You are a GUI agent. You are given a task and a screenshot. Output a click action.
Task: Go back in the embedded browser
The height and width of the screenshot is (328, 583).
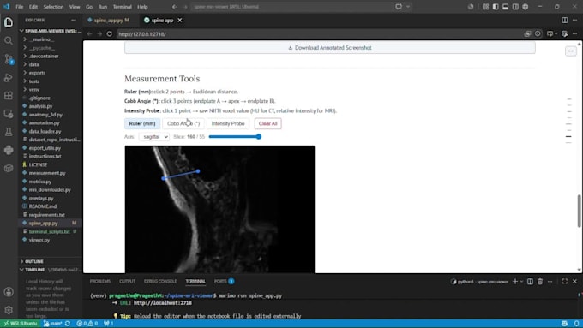(90, 33)
